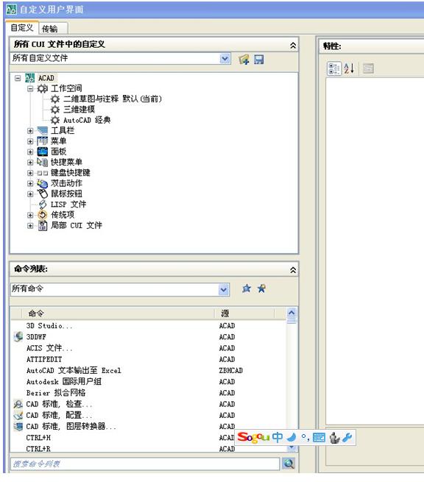Click the 搜索命令列表 search field
Viewport: 424px width, 482px height.
click(145, 464)
